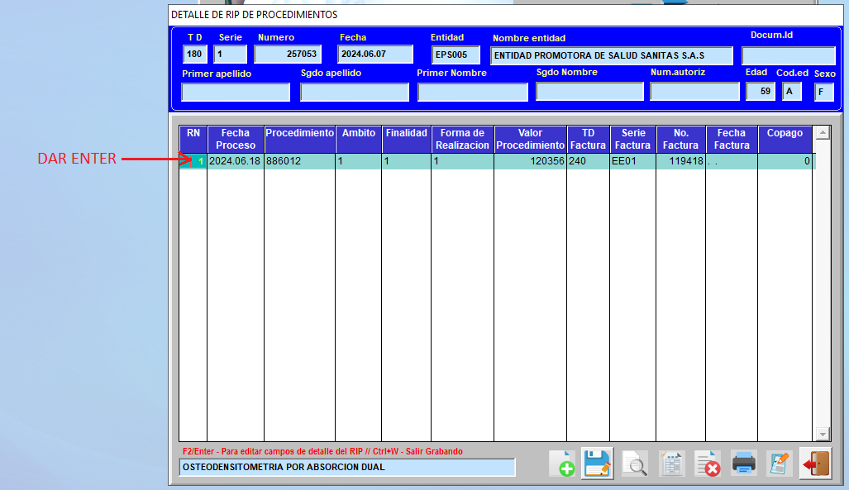The height and width of the screenshot is (490, 849).
Task: Click the Docum.Id input field
Action: (x=789, y=55)
